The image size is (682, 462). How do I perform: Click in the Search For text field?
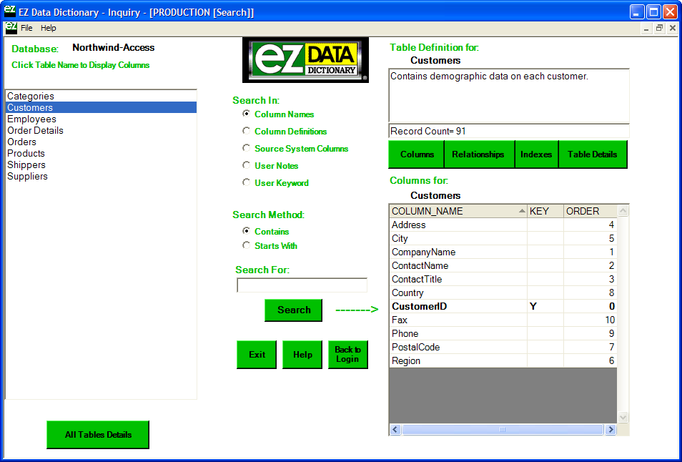tap(302, 285)
